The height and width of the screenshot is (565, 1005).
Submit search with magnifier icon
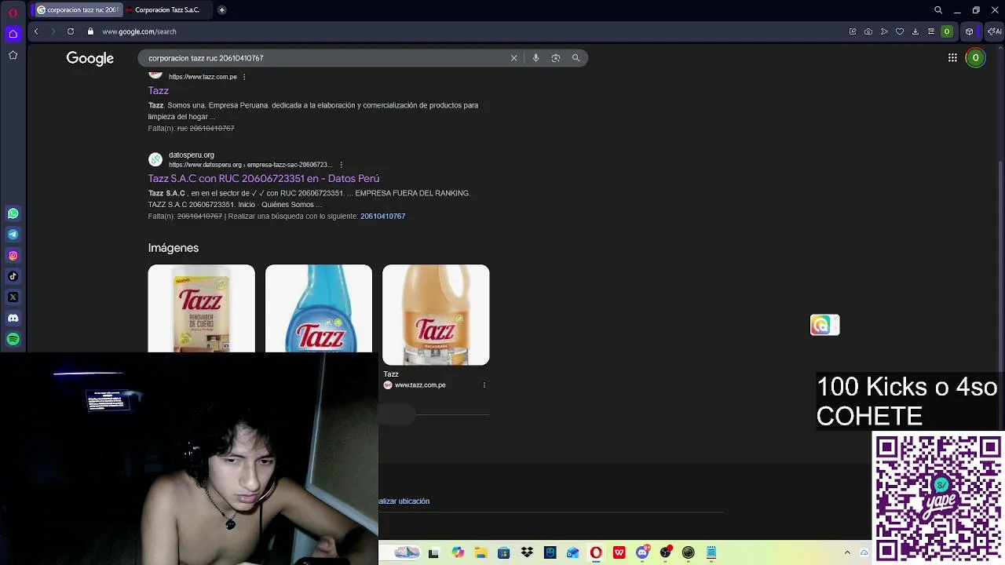[576, 58]
